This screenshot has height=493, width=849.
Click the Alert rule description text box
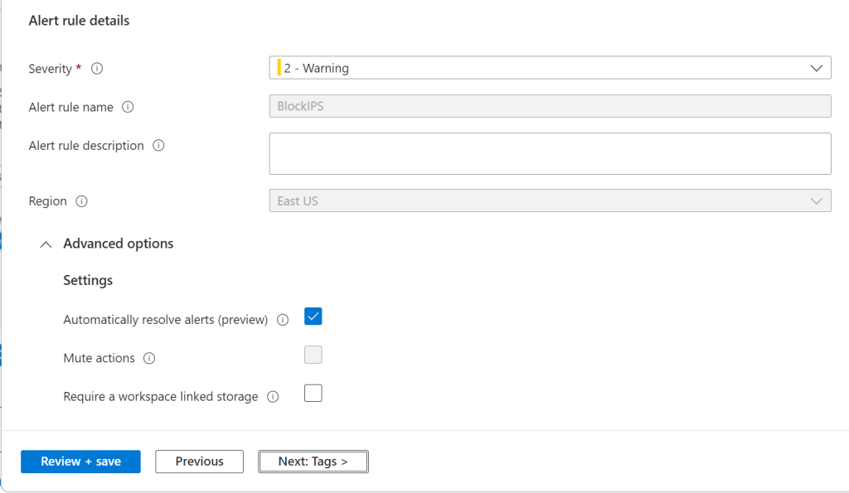tap(550, 154)
